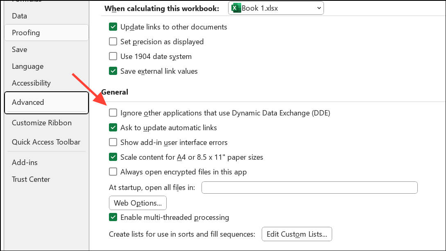Enable Ignore other applications using DDE
This screenshot has width=446, height=251.
(x=113, y=113)
